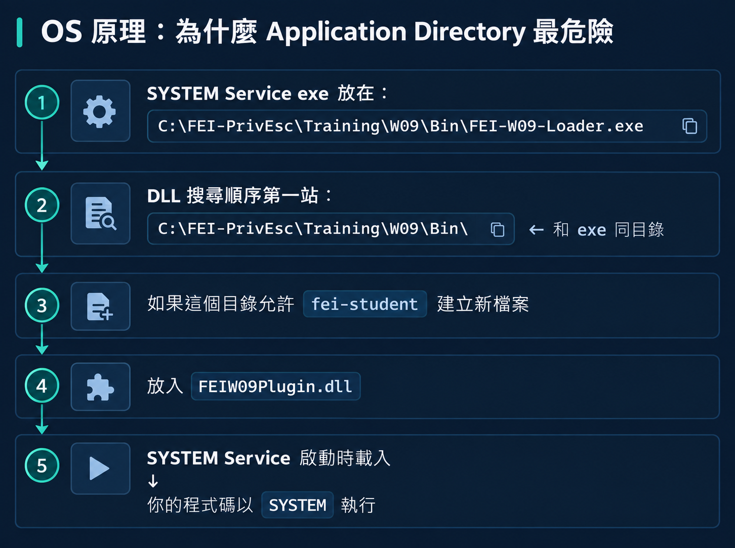Viewport: 735px width, 548px height.
Task: Click the text 放入
Action: 165,386
